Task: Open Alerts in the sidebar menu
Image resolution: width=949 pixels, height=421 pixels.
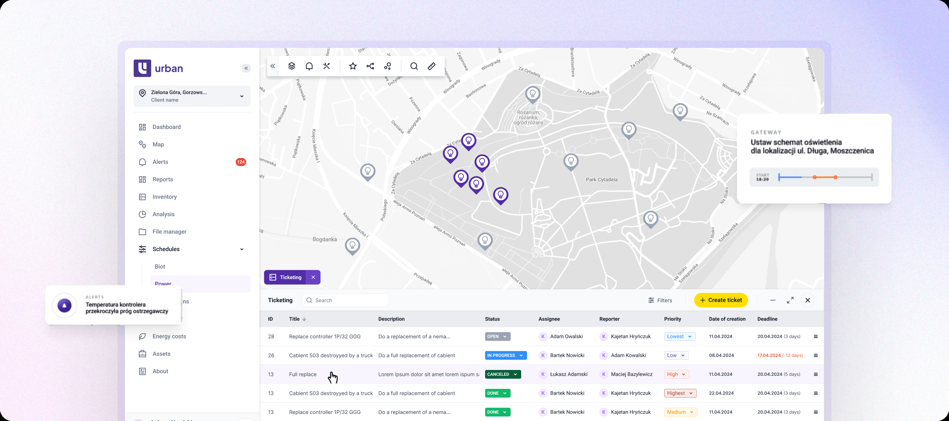Action: pyautogui.click(x=160, y=162)
